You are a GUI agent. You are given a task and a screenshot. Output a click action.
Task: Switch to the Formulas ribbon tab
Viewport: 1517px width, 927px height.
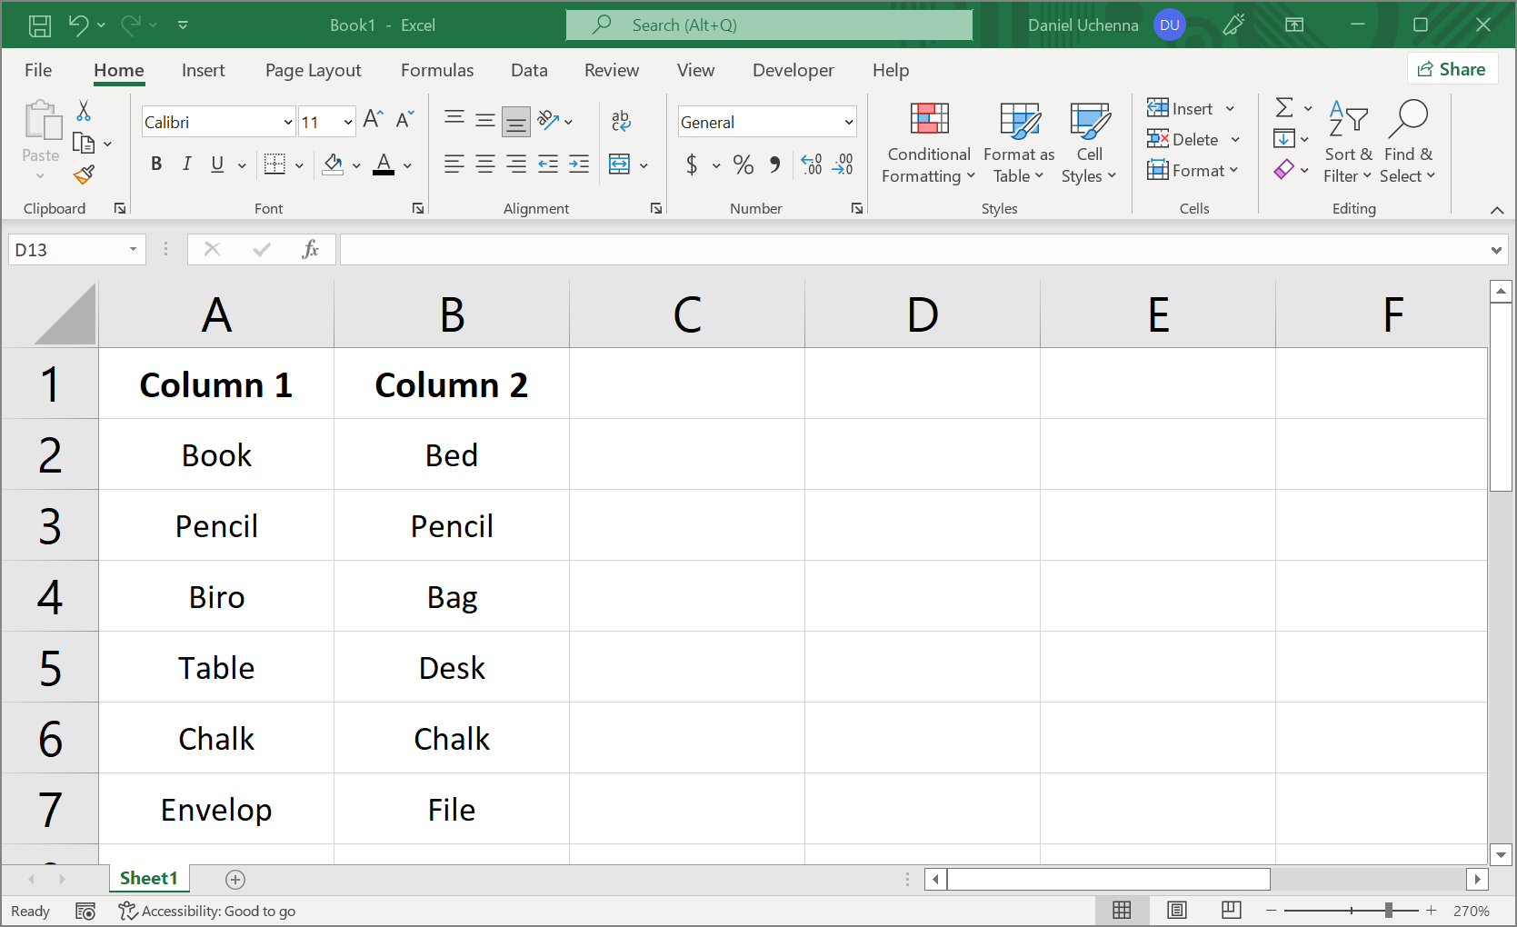click(x=437, y=70)
